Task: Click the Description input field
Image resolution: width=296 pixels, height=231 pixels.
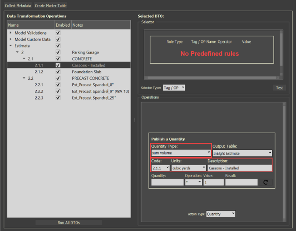Action: (x=239, y=168)
